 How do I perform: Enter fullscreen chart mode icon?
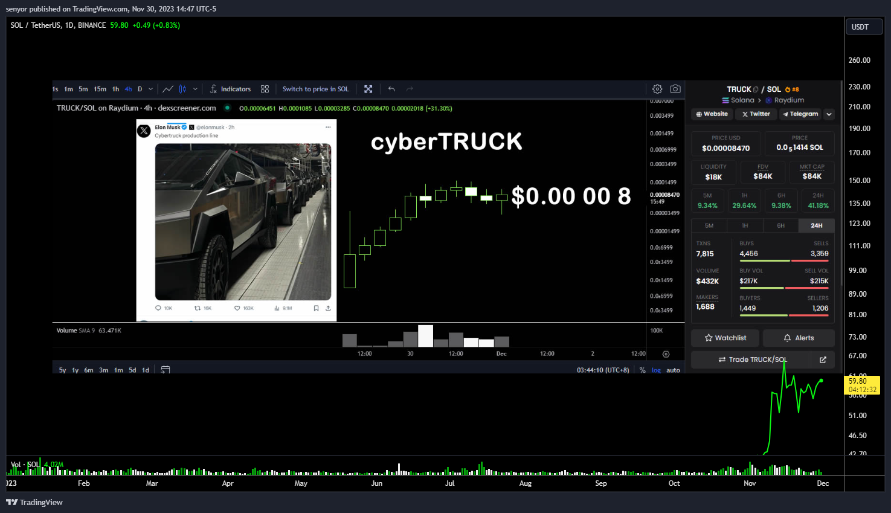coord(368,89)
